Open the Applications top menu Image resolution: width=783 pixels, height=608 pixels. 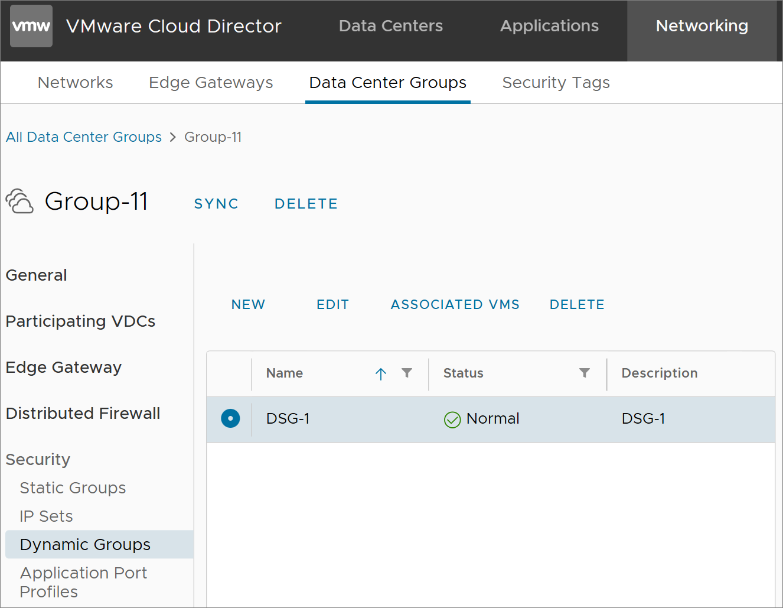click(549, 26)
